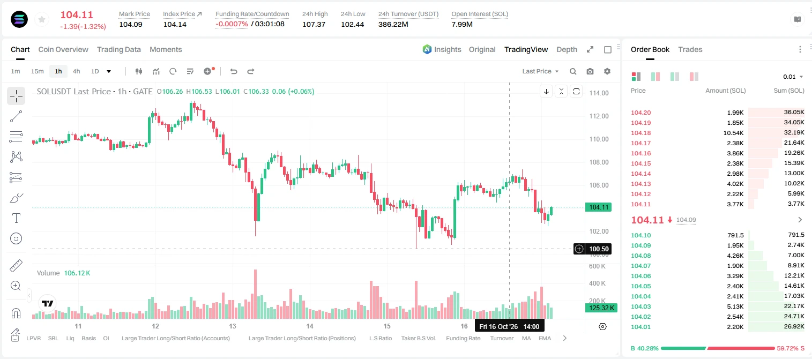Select the 15m timeframe button
This screenshot has height=359, width=812.
[x=37, y=71]
